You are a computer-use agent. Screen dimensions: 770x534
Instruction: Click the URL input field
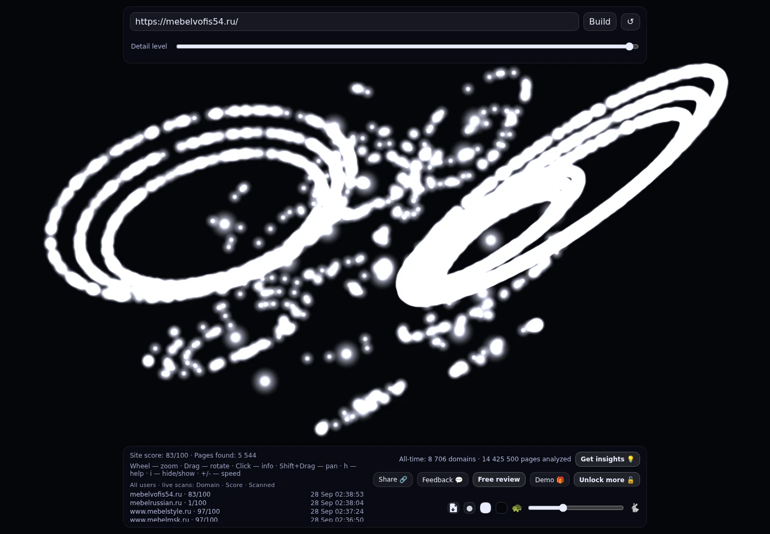(354, 21)
